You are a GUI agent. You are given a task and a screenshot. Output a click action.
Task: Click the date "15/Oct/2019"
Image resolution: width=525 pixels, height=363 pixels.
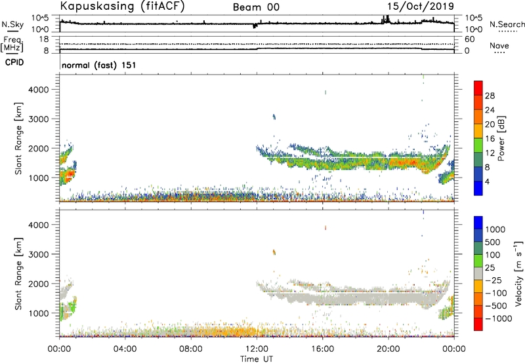pos(421,7)
